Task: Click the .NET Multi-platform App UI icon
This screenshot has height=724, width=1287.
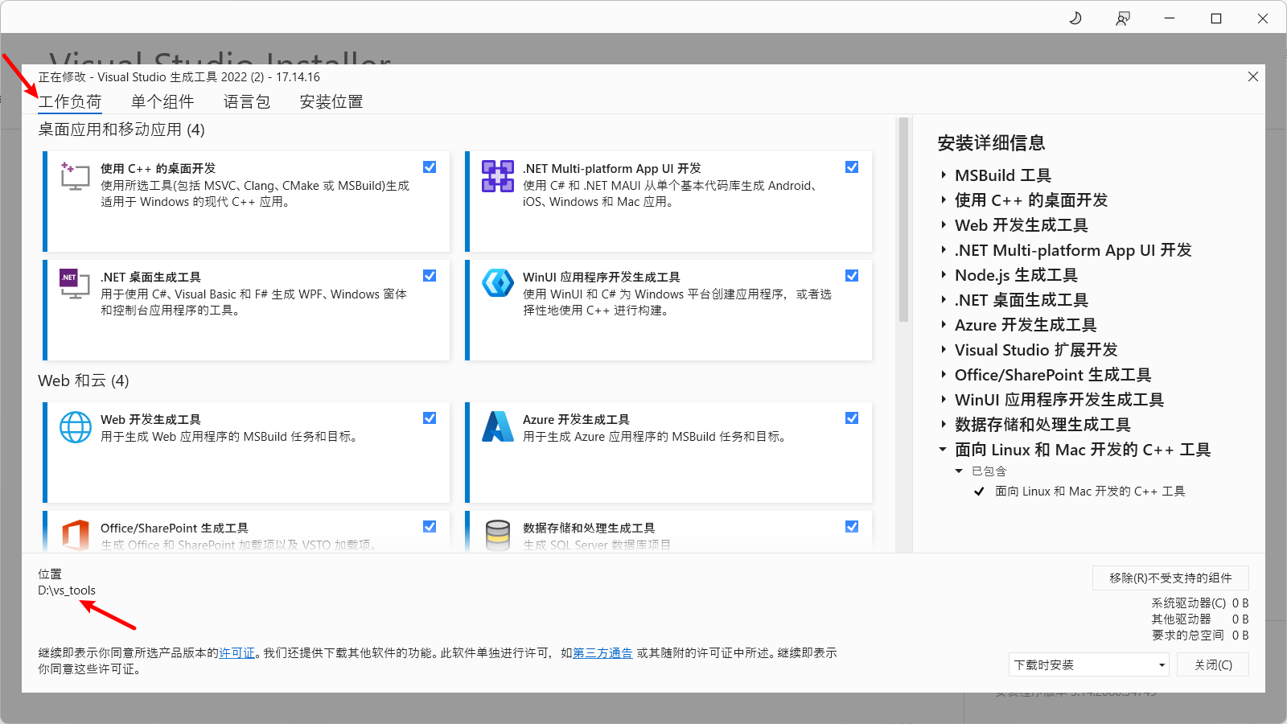Action: pos(497,177)
